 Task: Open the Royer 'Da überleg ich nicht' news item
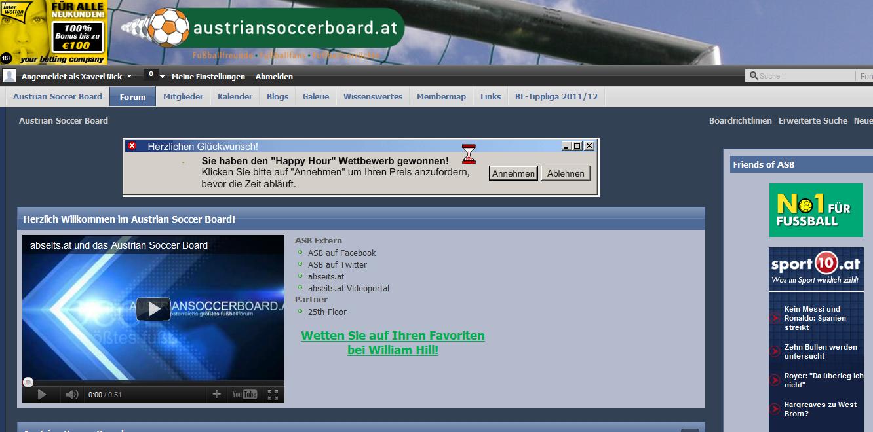tap(824, 380)
